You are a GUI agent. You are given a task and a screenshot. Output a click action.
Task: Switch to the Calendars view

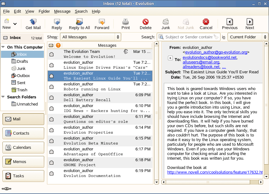coord(23,148)
